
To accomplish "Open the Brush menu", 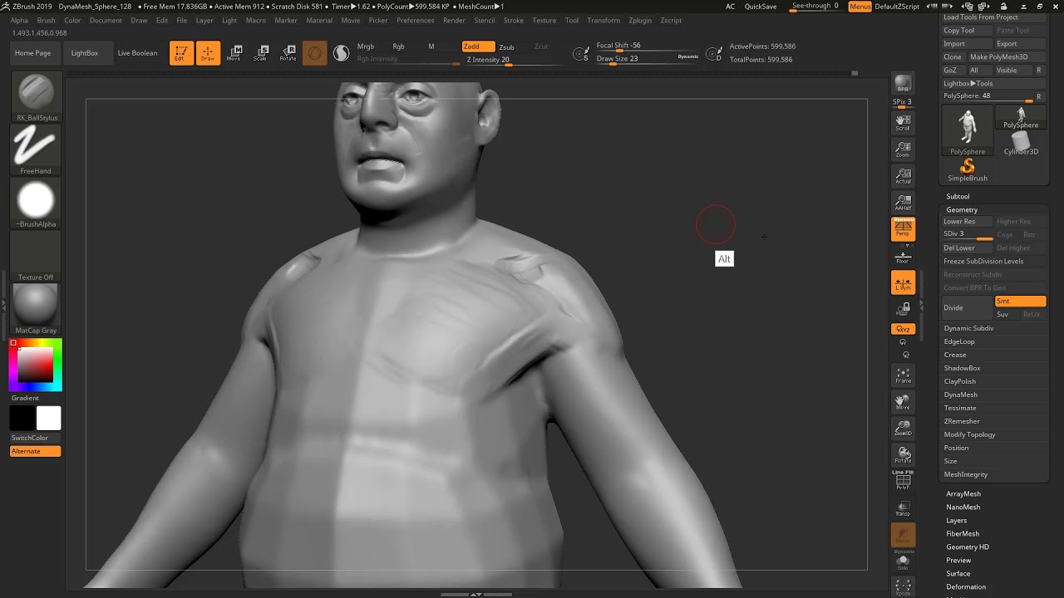I will coord(46,20).
